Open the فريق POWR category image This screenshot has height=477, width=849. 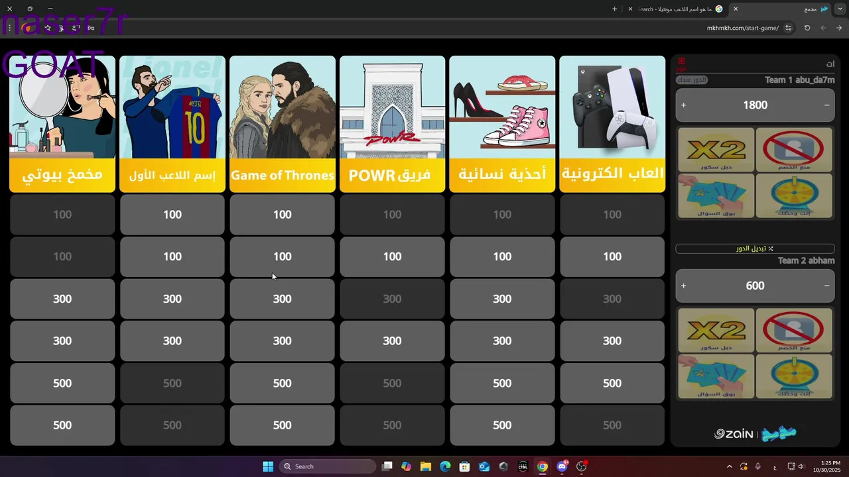pos(392,107)
